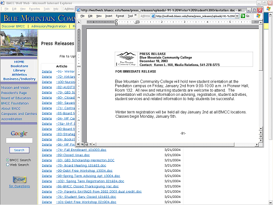Screen dimensions: 273x205
Task: Click the document's vertical scrollbar up arrow
Action: (x=261, y=23)
